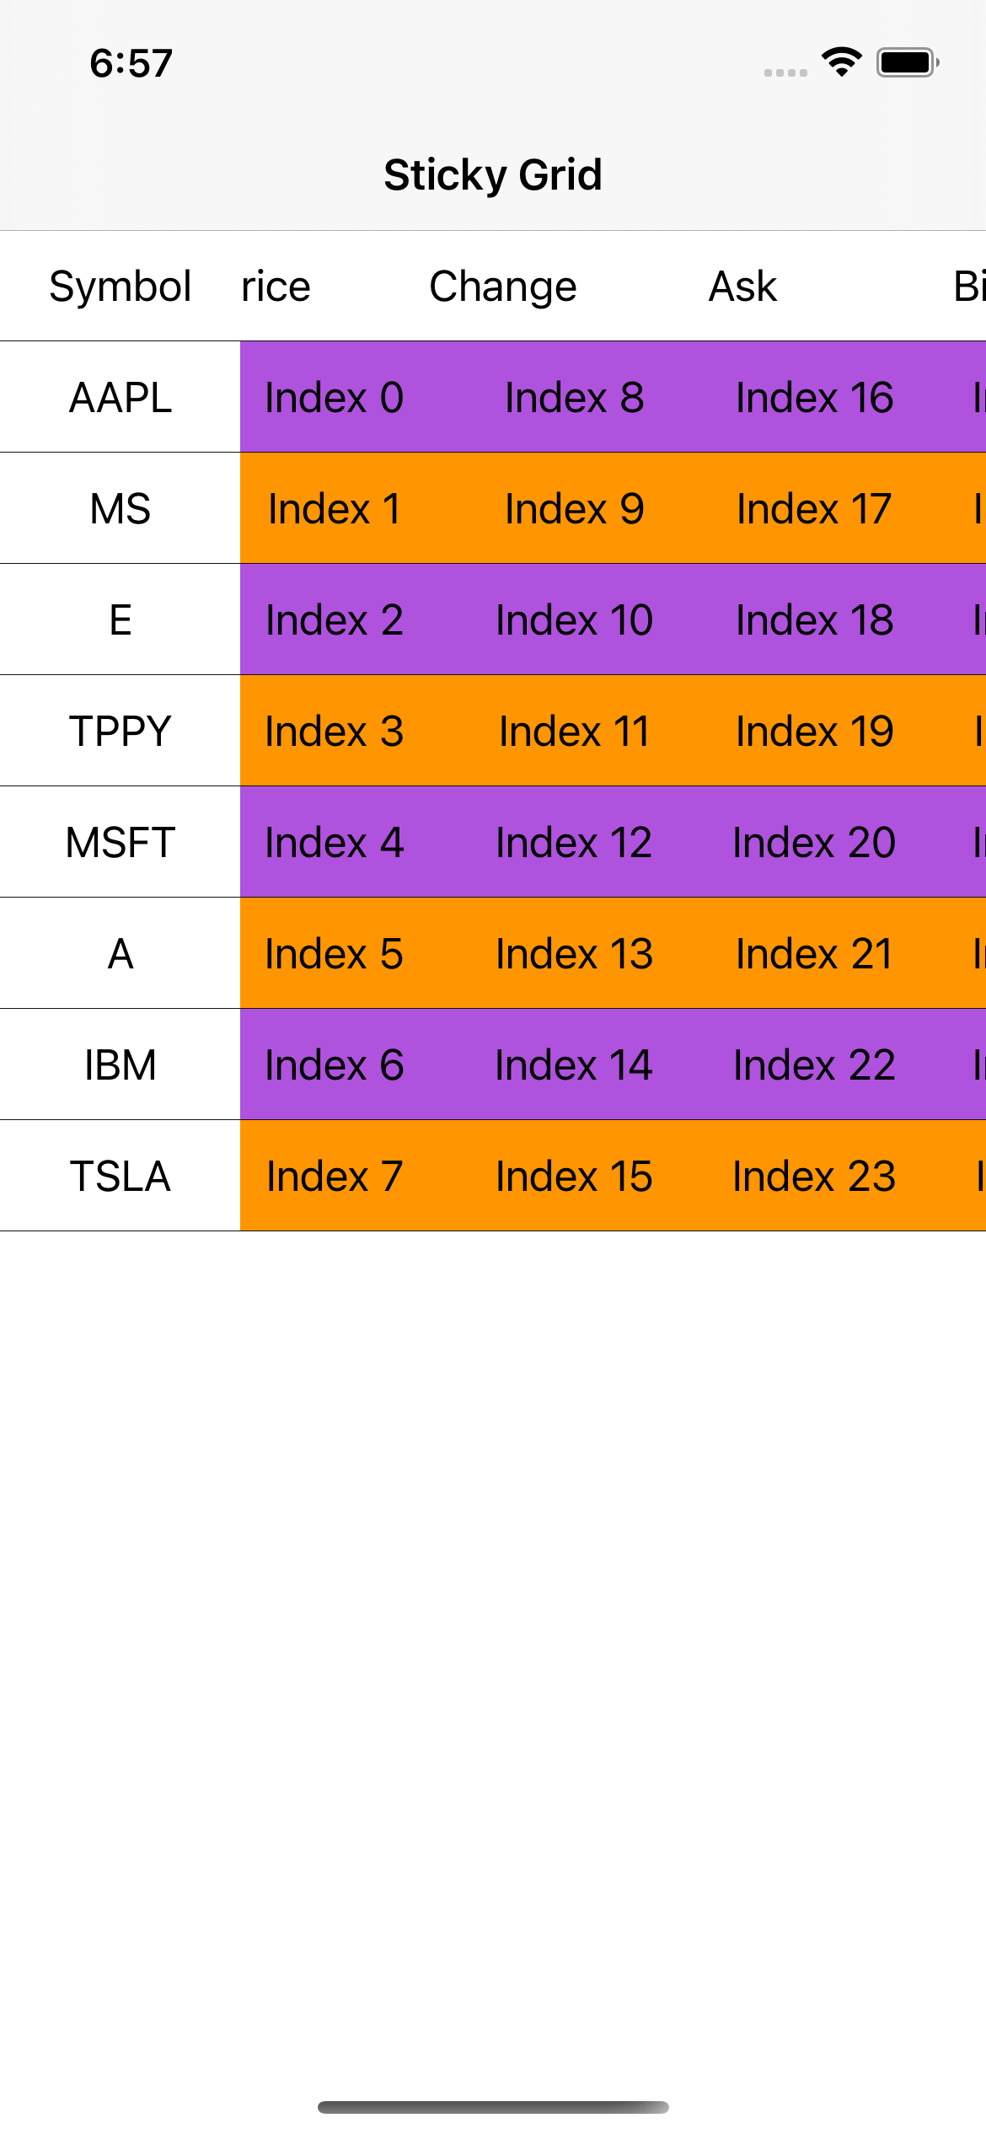Tap the IBM symbol cell
The height and width of the screenshot is (2134, 986).
121,1064
